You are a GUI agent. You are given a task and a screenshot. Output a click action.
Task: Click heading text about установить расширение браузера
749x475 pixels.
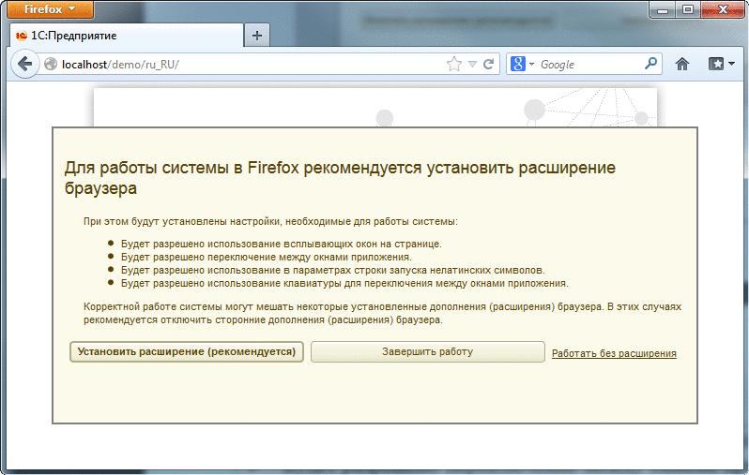click(x=340, y=178)
